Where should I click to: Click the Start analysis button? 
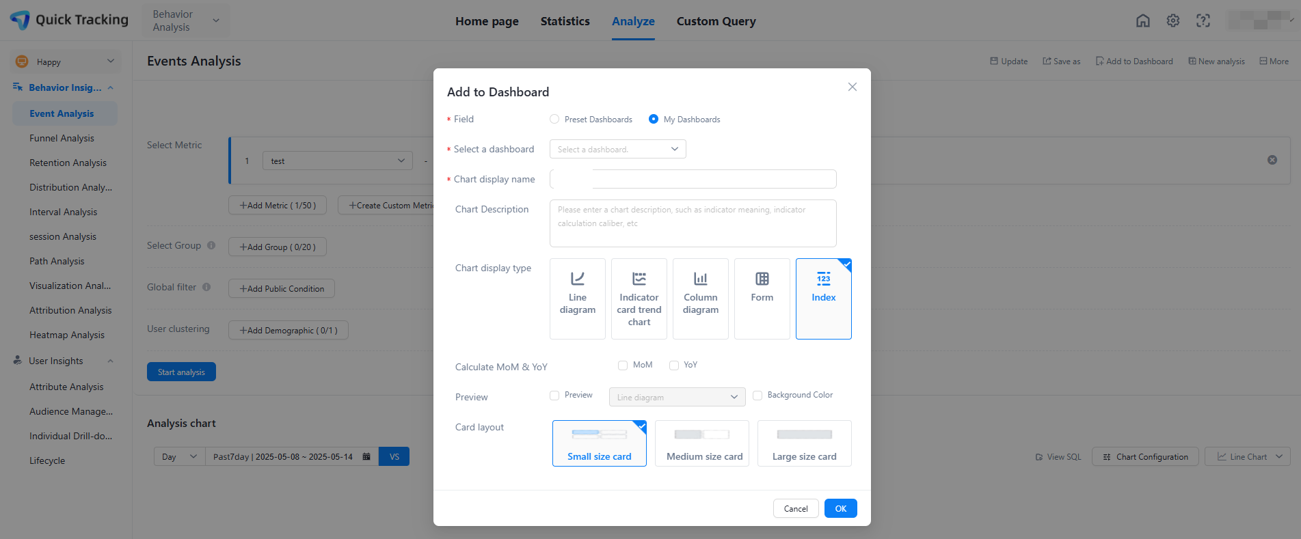(181, 372)
